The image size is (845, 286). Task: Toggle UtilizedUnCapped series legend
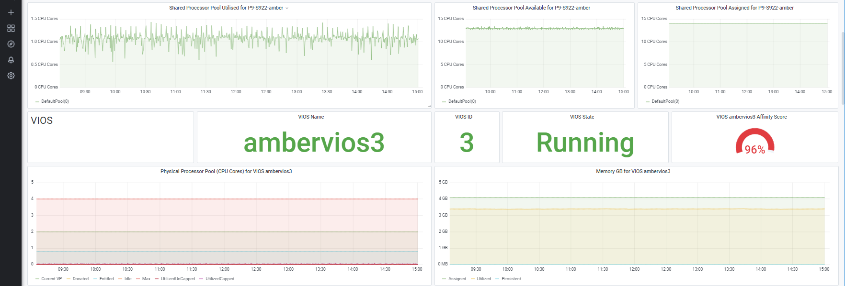click(178, 279)
